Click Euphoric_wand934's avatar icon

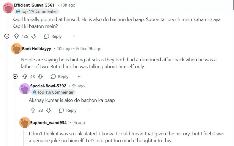pyautogui.click(x=25, y=122)
